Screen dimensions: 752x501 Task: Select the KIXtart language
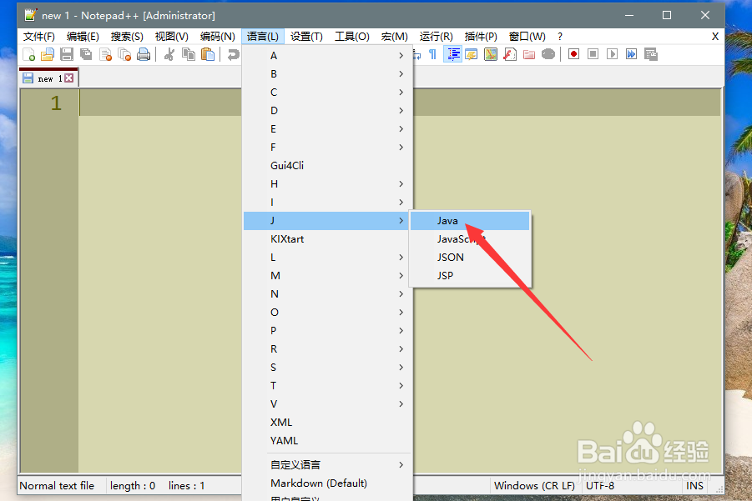click(327, 239)
